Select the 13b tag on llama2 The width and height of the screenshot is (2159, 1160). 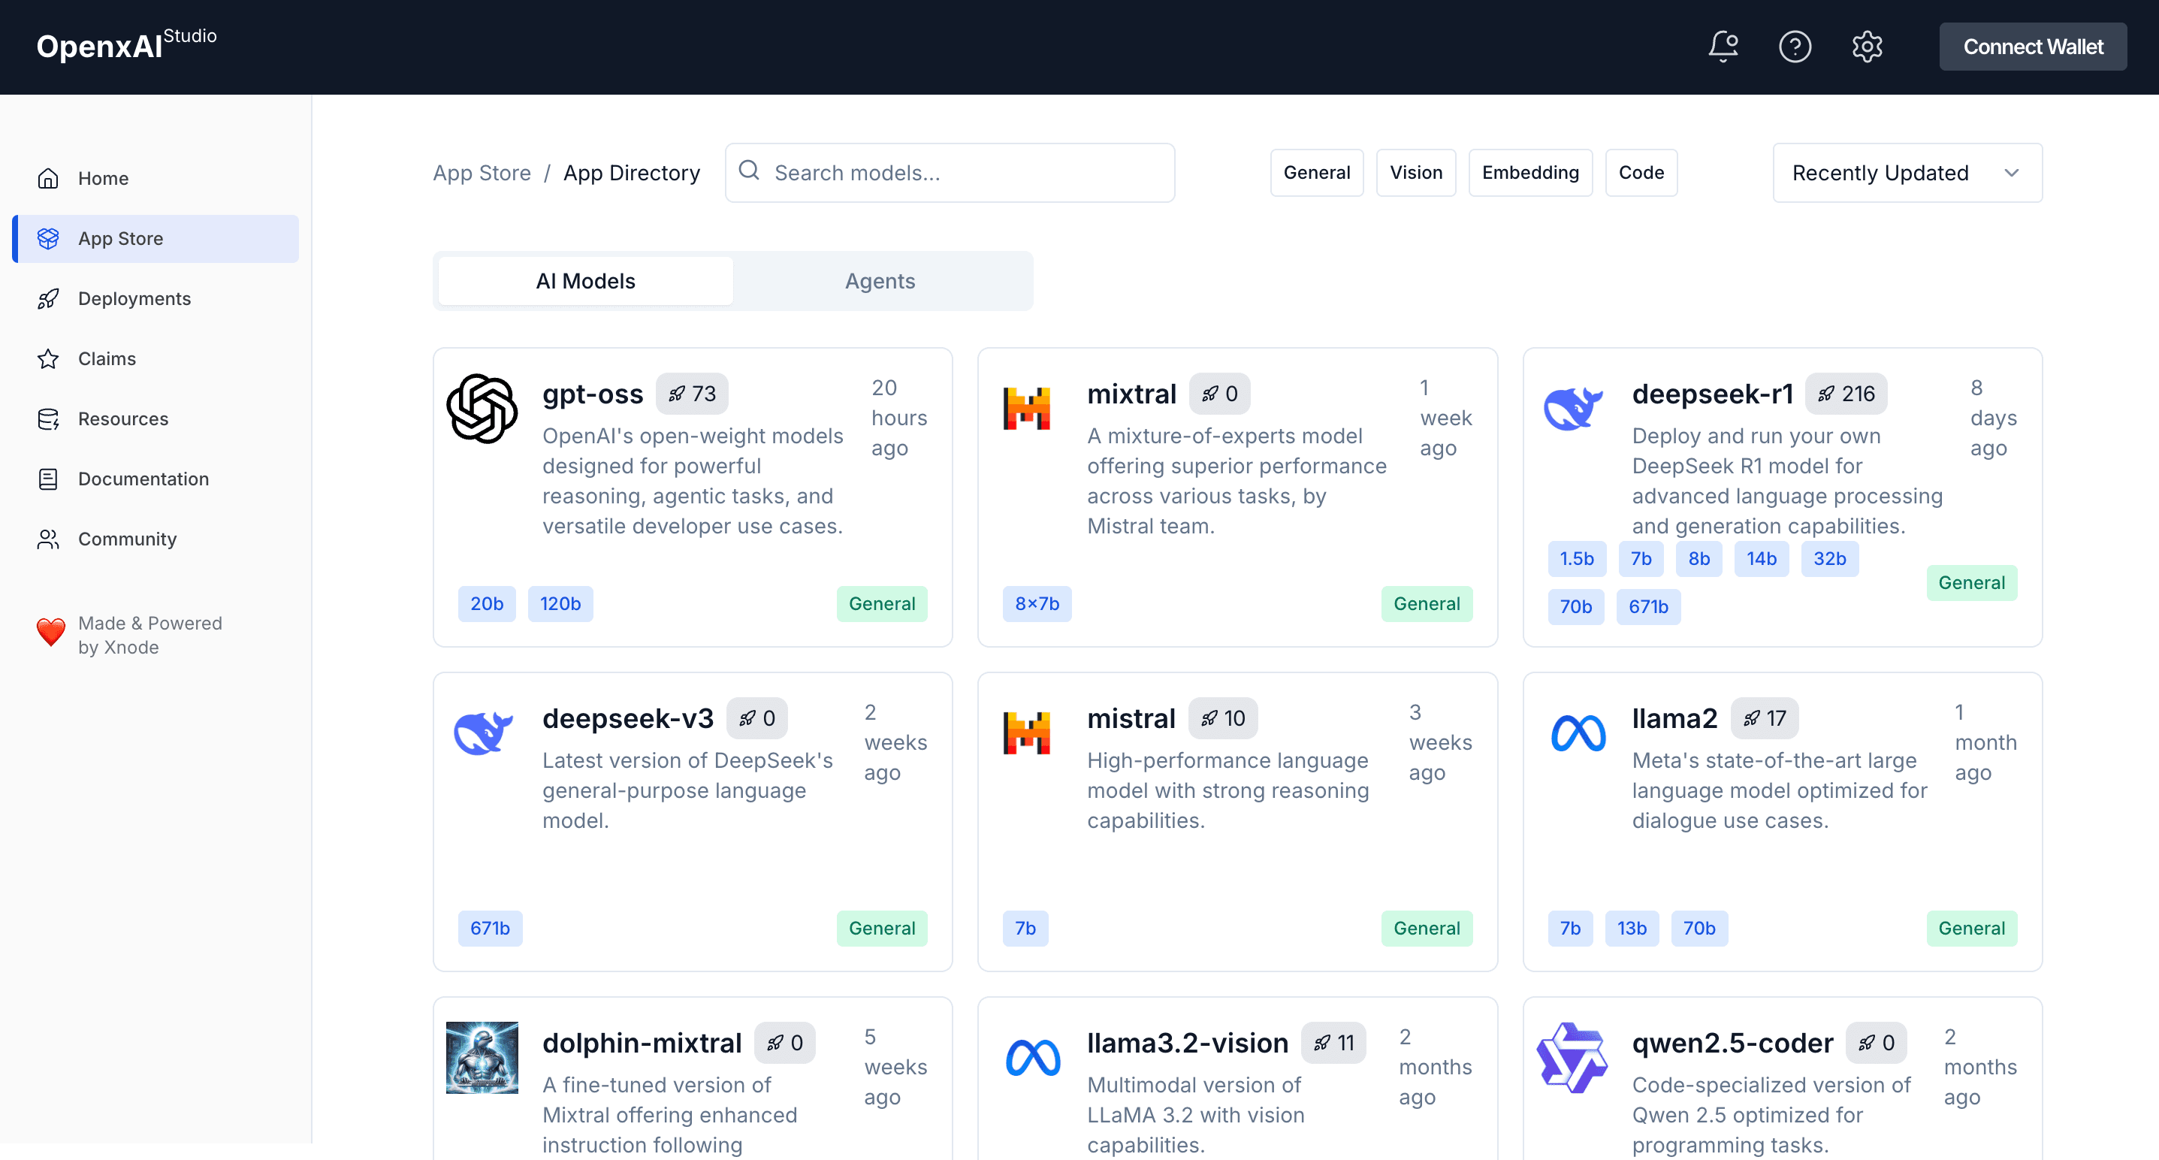coord(1631,929)
